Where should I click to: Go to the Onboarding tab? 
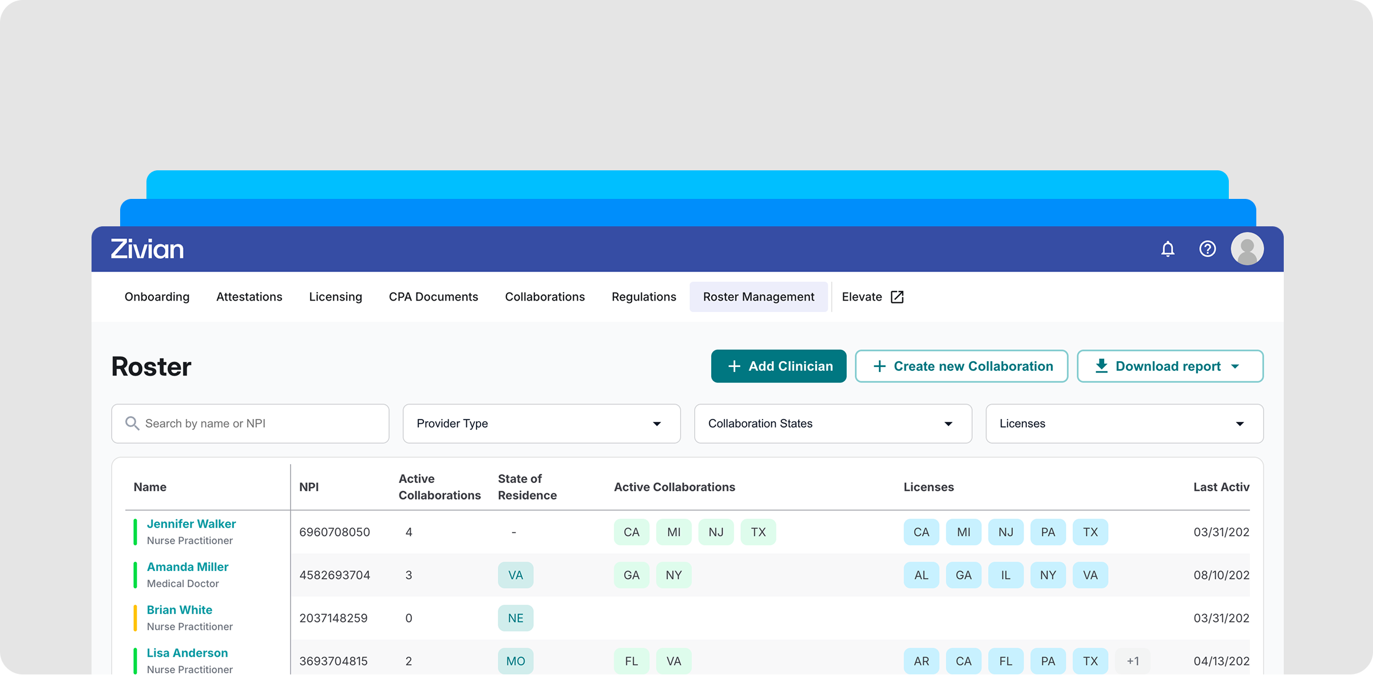(x=157, y=297)
